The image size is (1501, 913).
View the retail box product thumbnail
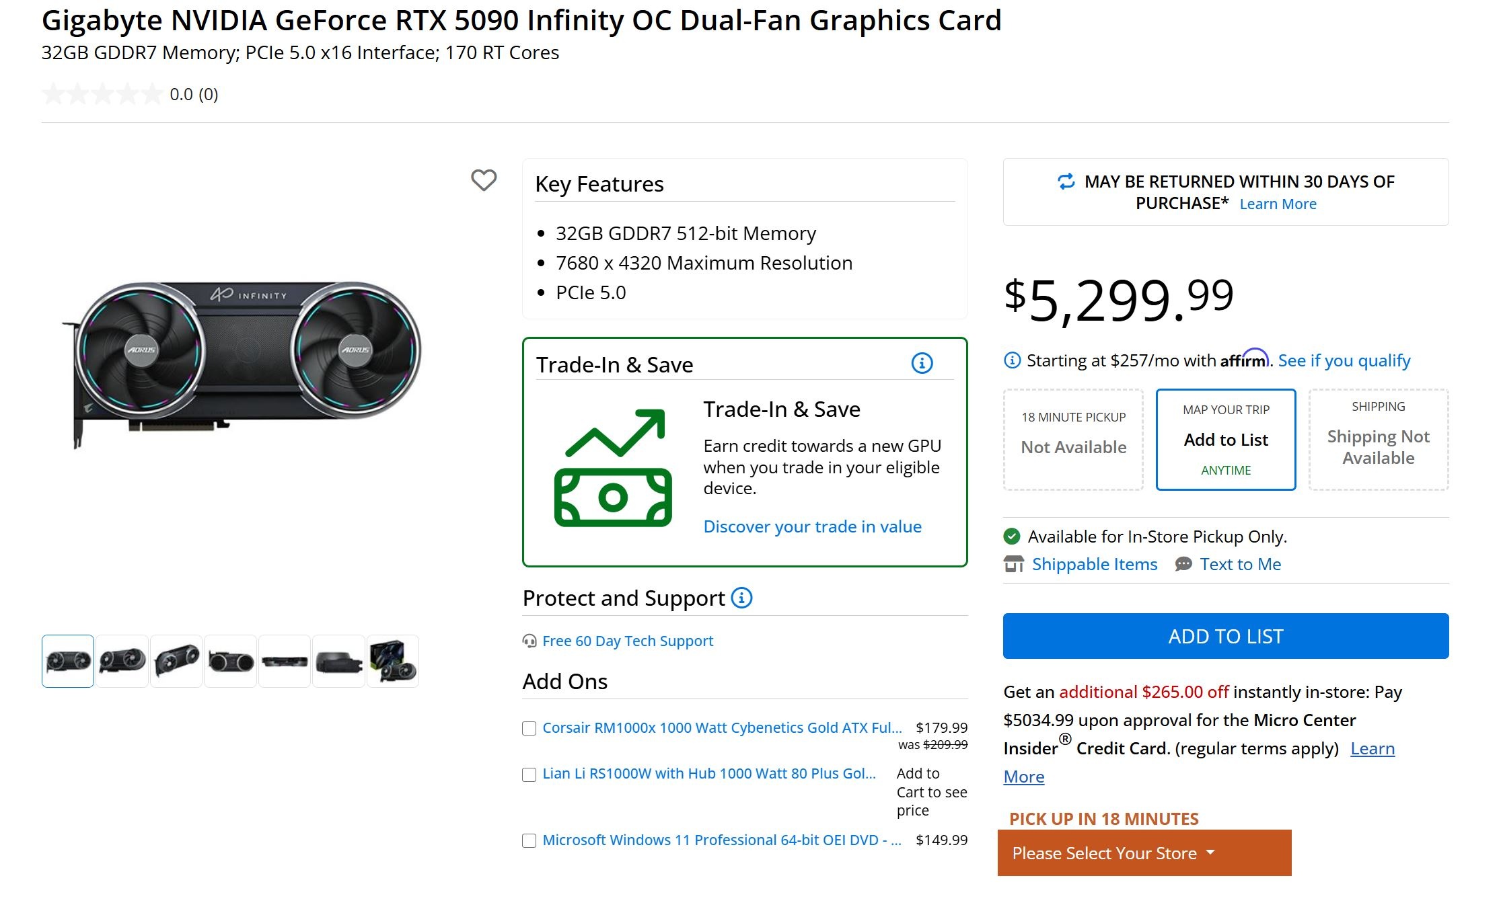393,661
